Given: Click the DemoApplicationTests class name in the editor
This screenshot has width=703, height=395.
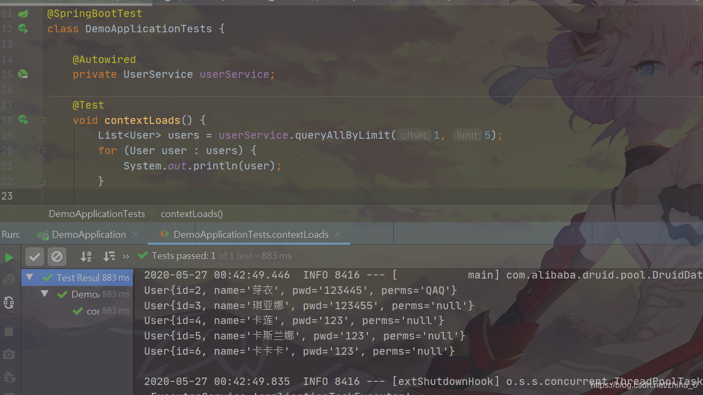Looking at the screenshot, I should [149, 29].
